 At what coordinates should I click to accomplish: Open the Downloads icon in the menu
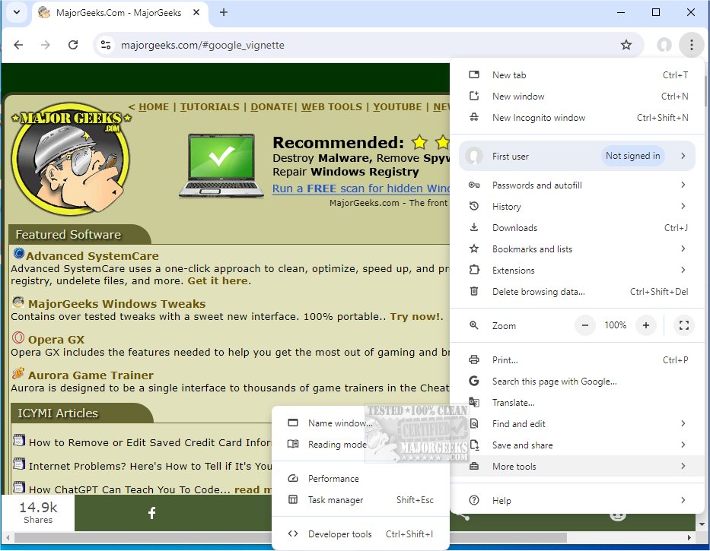click(x=474, y=227)
